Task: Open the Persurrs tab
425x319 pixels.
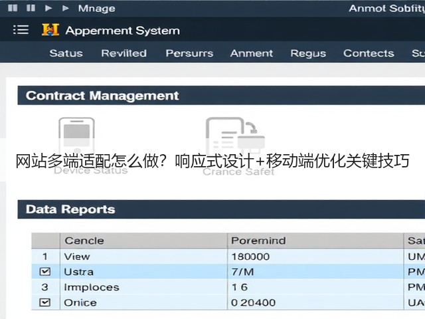Action: (x=189, y=53)
